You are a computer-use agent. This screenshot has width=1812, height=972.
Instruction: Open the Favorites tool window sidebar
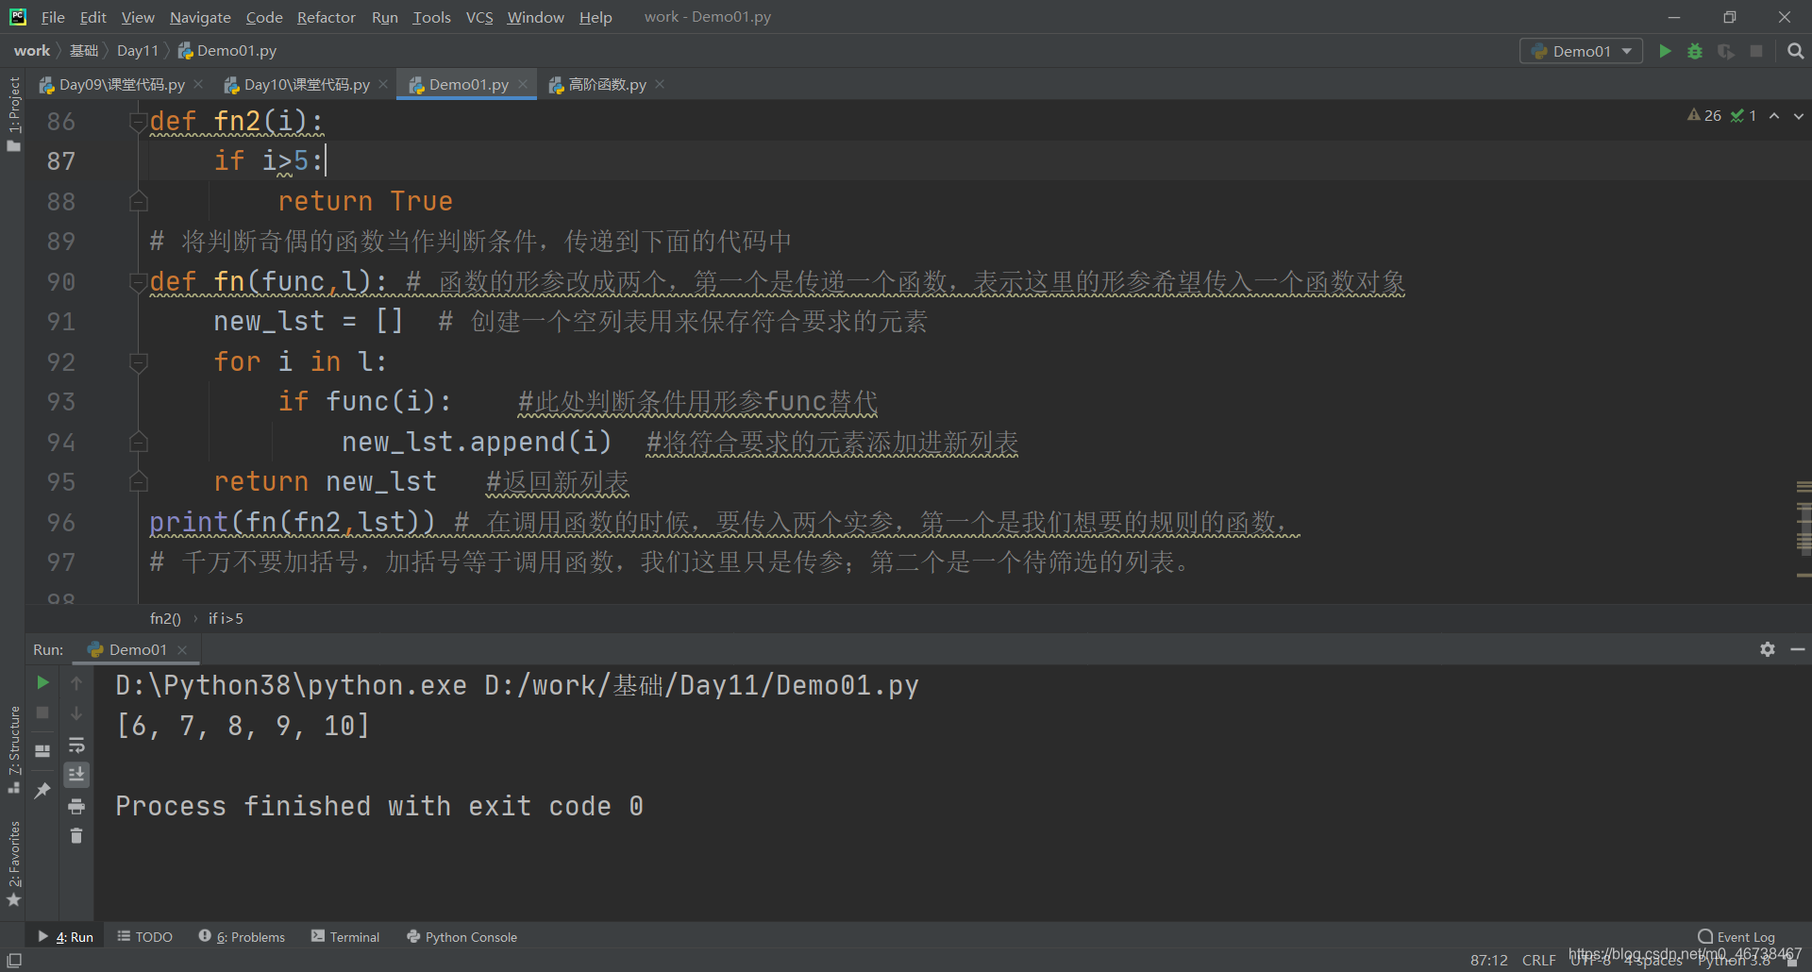(13, 863)
